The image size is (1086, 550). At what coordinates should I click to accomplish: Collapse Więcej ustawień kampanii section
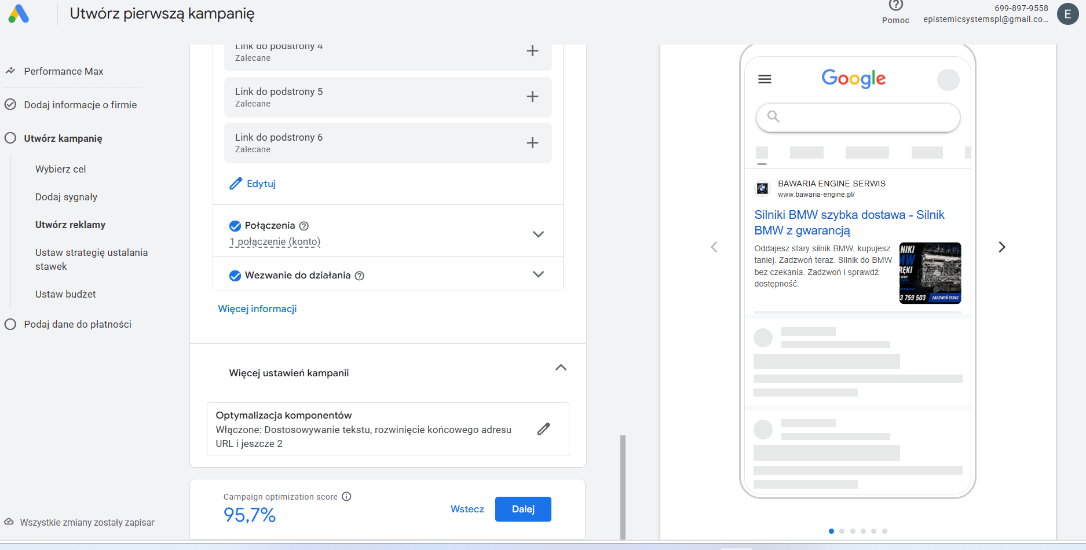pos(561,368)
